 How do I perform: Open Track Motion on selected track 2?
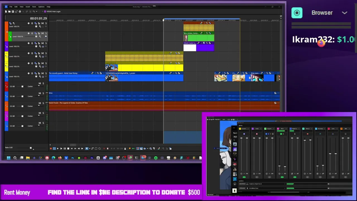[35, 33]
